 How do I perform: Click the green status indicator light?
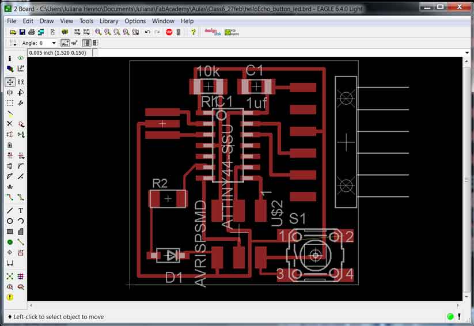tap(450, 316)
